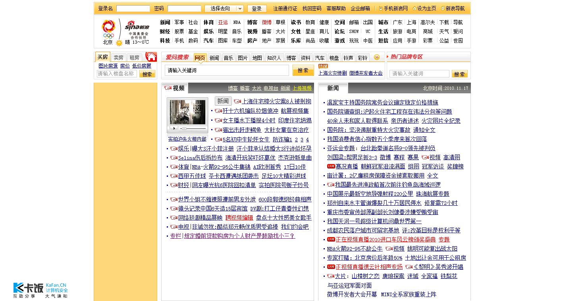Image resolution: width=565 pixels, height=301 pixels.
Task: Select the 网页 search tab
Action: coord(200,58)
